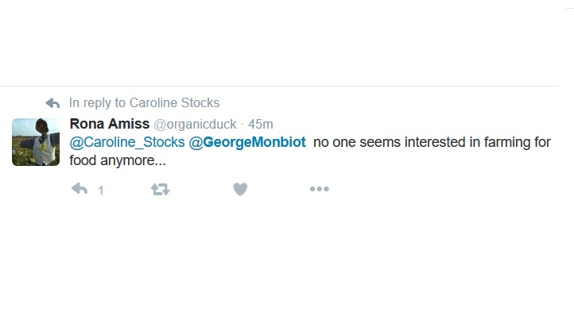
Task: Select the @organicduck username handle
Action: (195, 125)
